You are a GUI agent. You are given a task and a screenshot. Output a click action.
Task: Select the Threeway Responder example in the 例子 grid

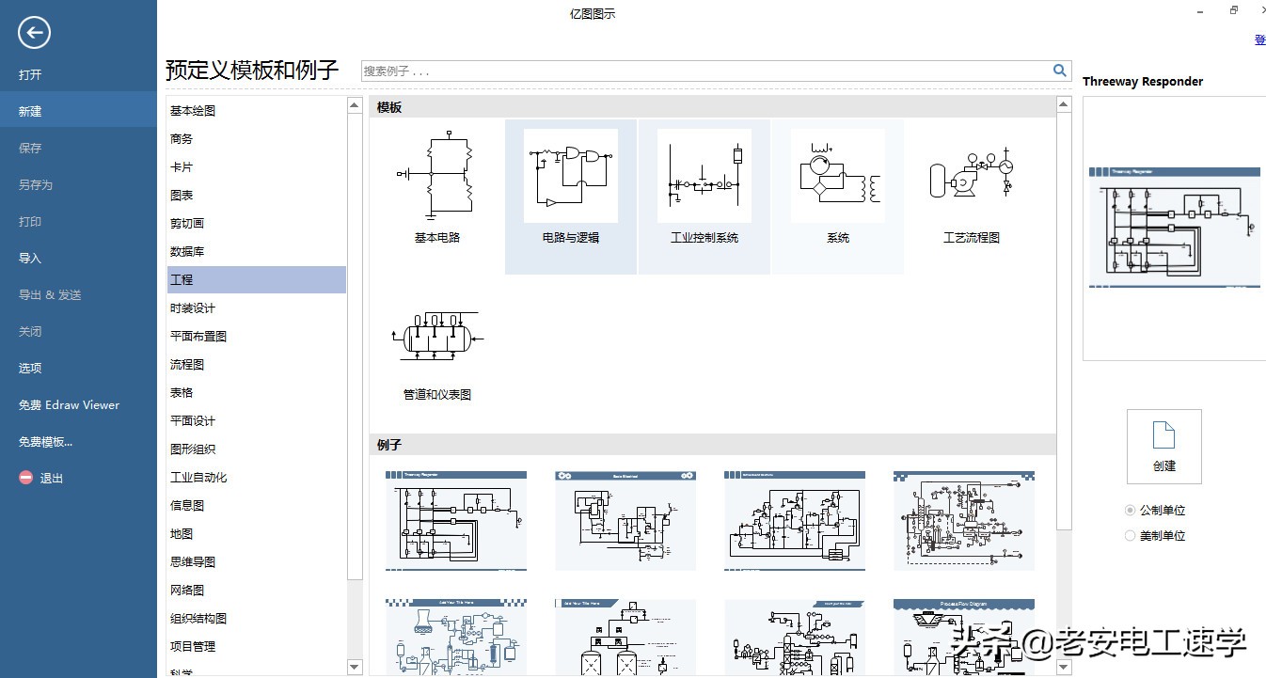[x=456, y=521]
